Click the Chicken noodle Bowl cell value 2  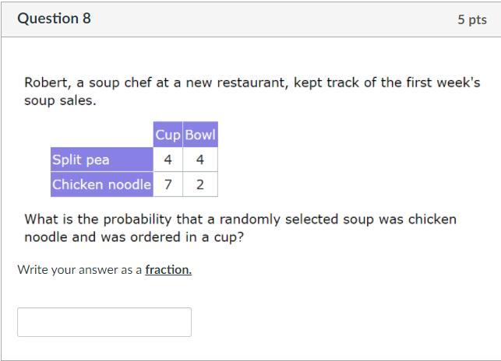point(200,184)
